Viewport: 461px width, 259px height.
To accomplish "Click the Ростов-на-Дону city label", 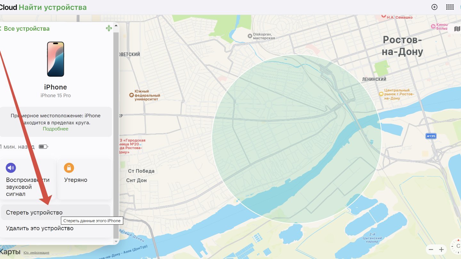I will tap(402, 46).
